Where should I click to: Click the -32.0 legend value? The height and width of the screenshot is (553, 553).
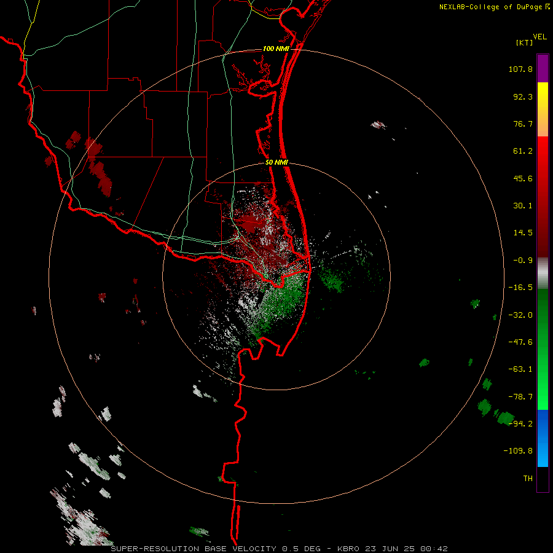pyautogui.click(x=520, y=315)
